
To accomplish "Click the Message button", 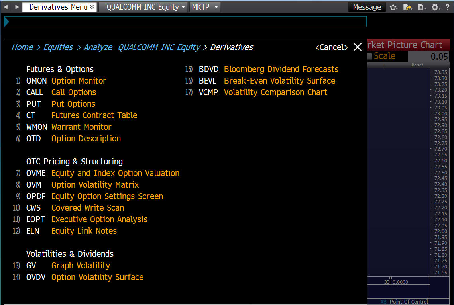I will [x=367, y=7].
